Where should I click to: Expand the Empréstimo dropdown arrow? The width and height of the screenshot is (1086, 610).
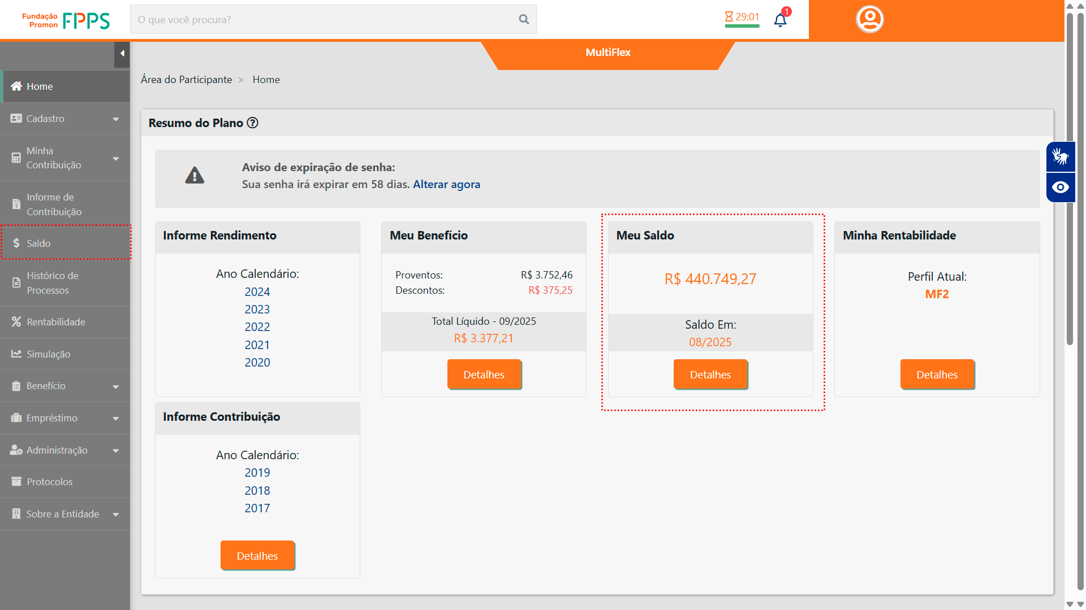click(x=116, y=419)
